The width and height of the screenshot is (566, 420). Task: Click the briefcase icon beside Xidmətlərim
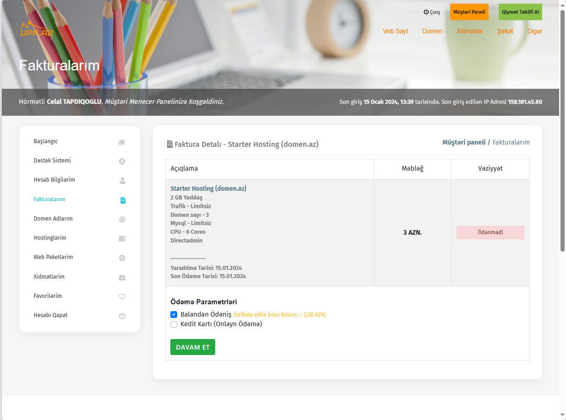pos(122,278)
